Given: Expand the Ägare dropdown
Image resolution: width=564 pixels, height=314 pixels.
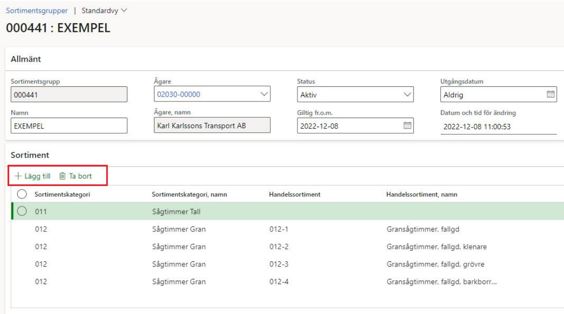Looking at the screenshot, I should (x=264, y=94).
